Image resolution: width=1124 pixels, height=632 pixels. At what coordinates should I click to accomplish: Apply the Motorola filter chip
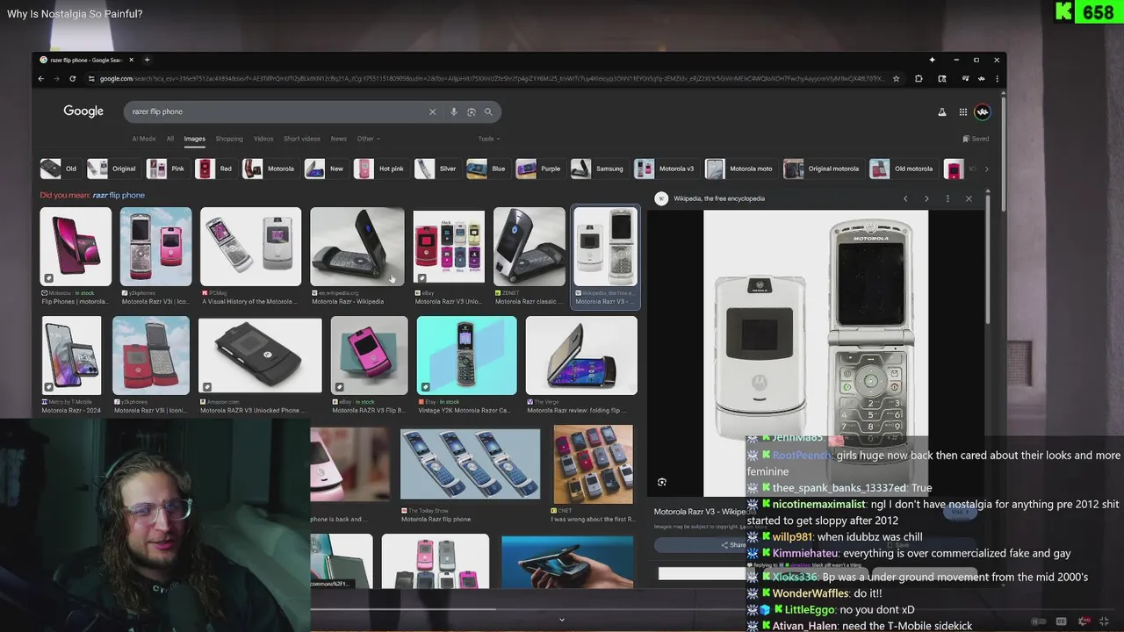coord(270,169)
